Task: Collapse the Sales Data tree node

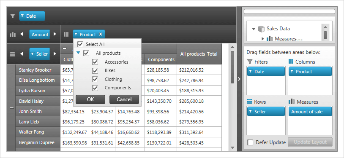Action: pos(254,29)
